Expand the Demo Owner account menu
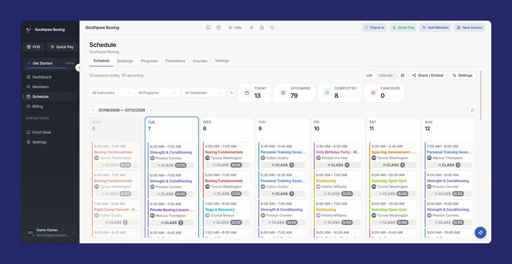The height and width of the screenshot is (264, 512). click(x=50, y=233)
